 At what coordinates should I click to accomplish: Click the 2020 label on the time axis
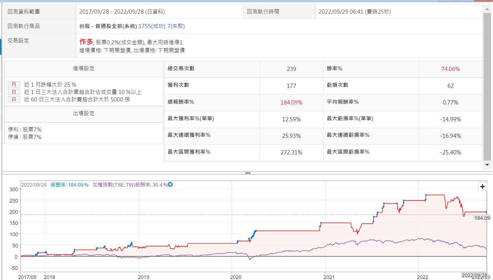tap(236, 277)
